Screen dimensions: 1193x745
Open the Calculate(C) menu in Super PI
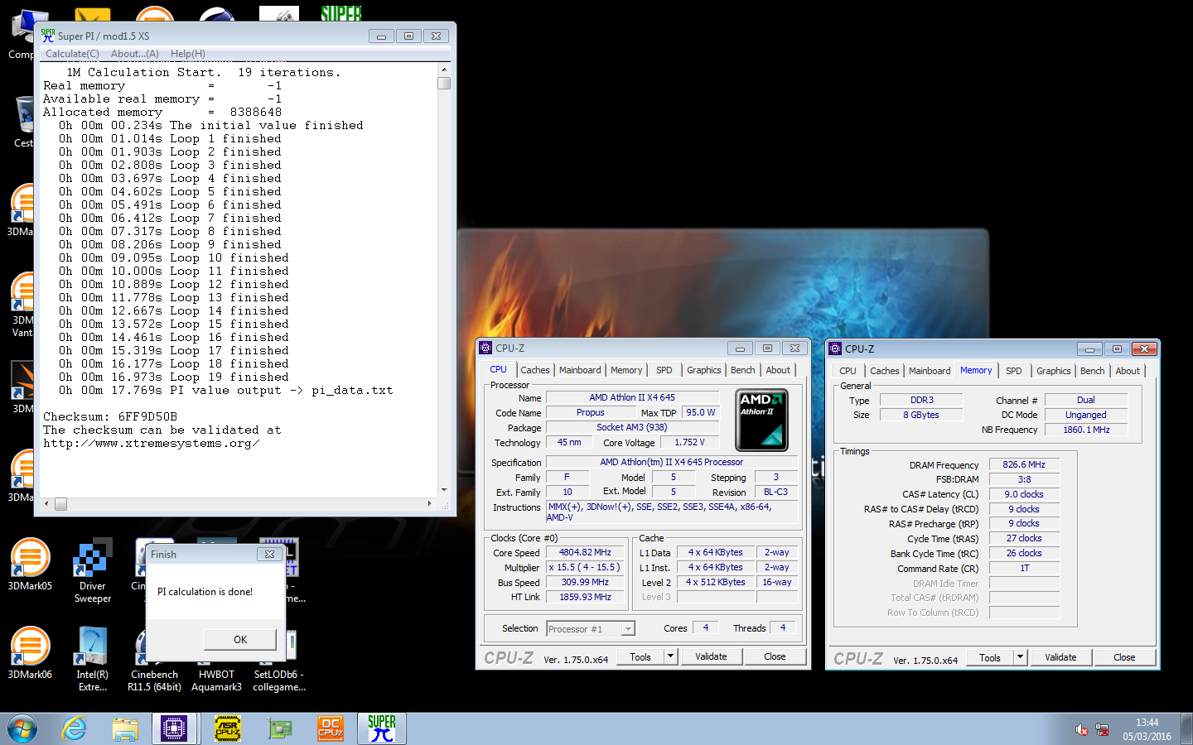[72, 54]
